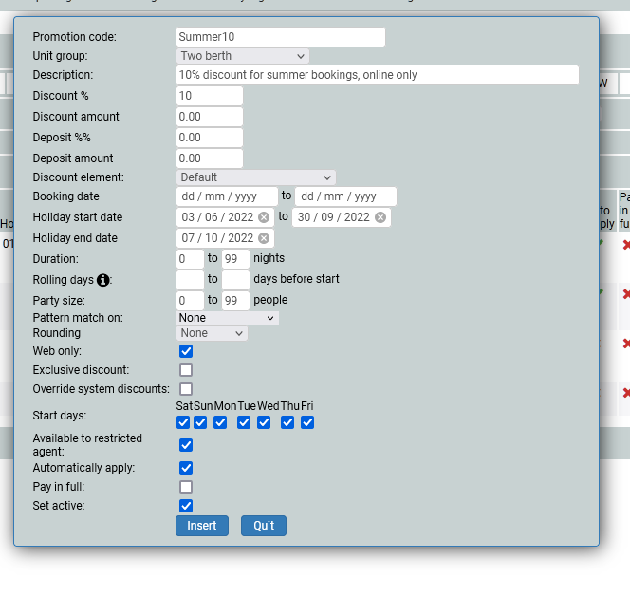Clear the Holiday end date value
Viewport: 630px width, 596px height.
(x=264, y=238)
